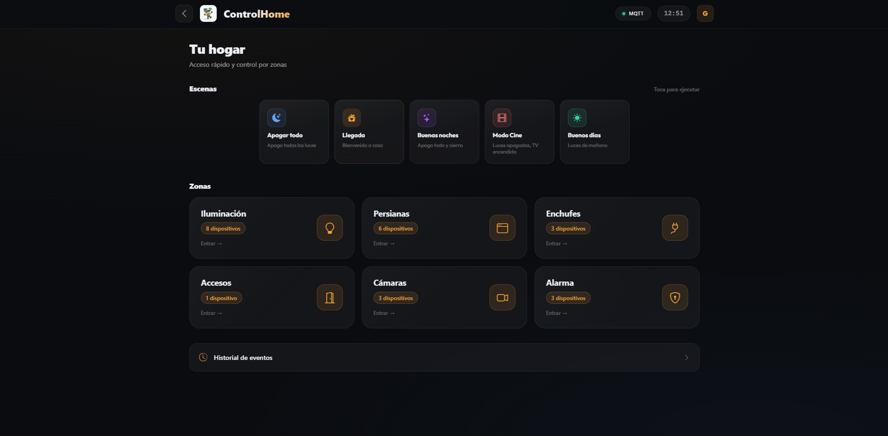
Task: Check the MQTT connection status badge
Action: point(632,13)
